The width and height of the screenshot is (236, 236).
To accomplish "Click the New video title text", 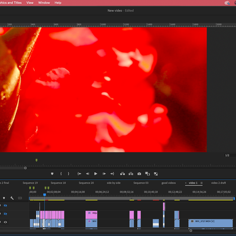I will (115, 11).
